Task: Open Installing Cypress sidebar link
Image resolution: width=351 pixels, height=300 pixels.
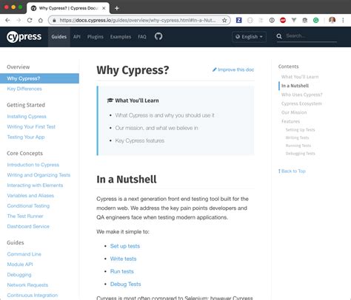Action: point(27,116)
